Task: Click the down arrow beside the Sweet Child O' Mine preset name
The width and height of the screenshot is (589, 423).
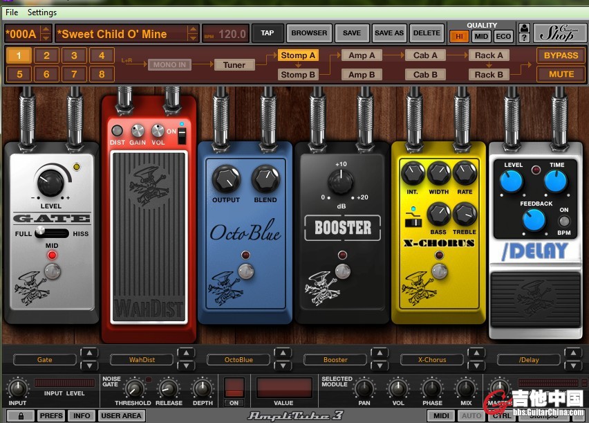Action: coord(193,37)
